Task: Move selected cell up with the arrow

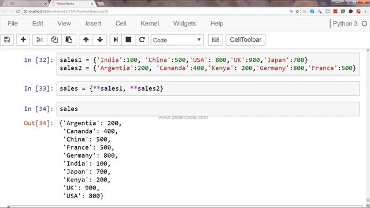Action: pos(86,40)
